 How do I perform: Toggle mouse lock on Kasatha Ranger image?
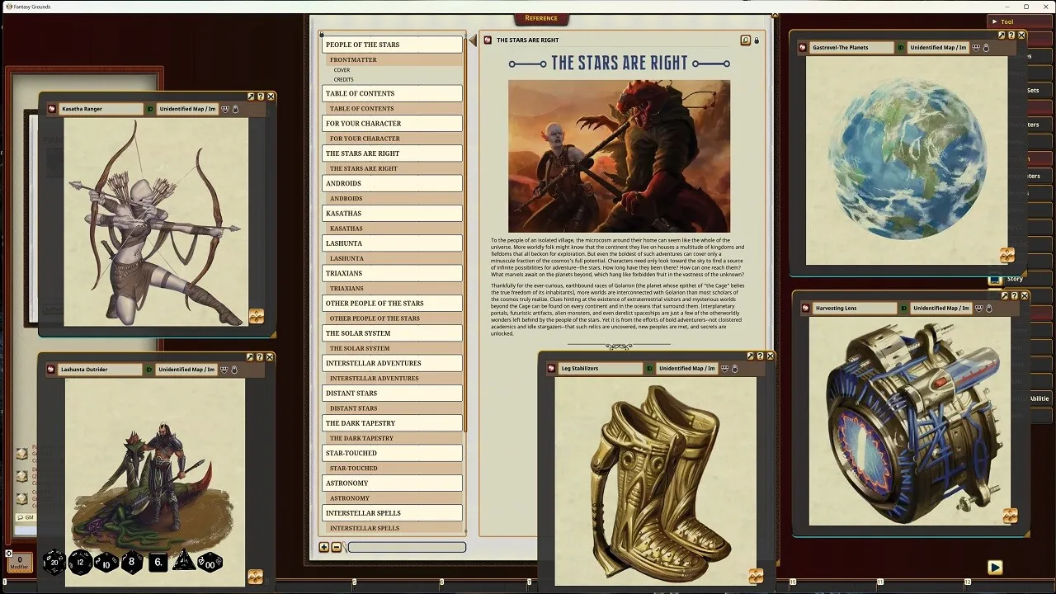pos(235,109)
